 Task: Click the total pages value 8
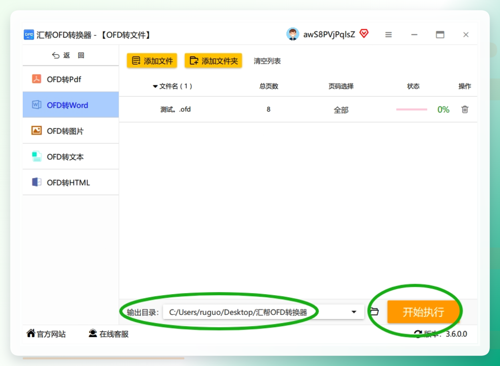269,110
